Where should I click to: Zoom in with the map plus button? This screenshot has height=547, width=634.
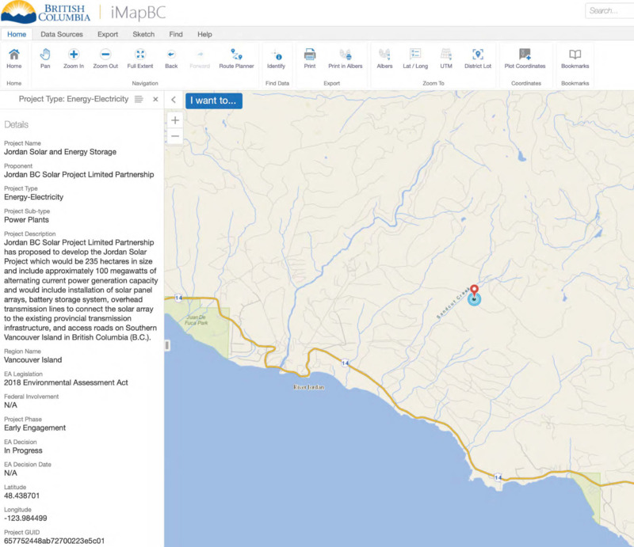[x=175, y=120]
